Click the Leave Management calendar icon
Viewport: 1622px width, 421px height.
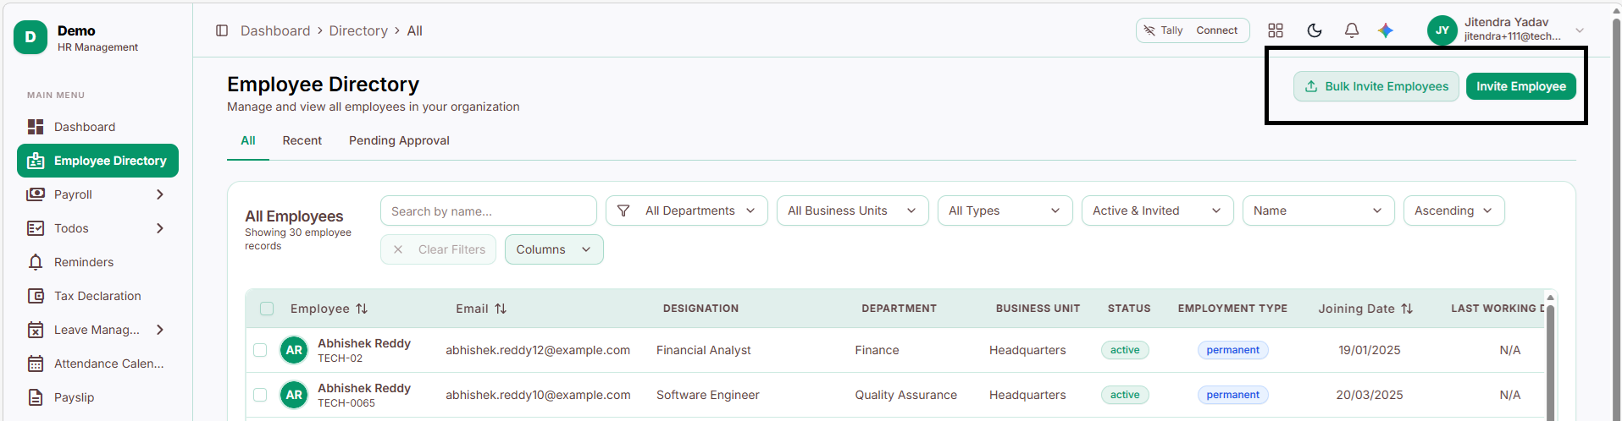36,330
